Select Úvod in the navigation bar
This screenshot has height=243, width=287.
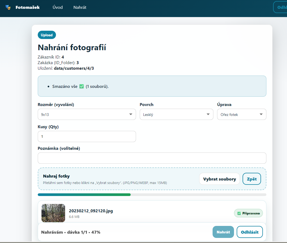coord(58,7)
